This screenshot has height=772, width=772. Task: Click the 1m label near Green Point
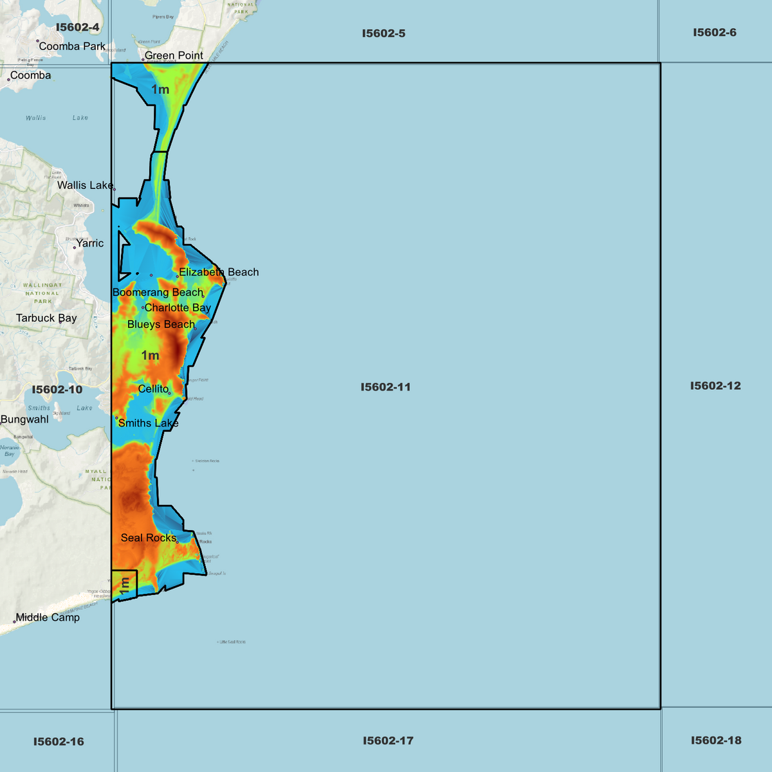pyautogui.click(x=160, y=89)
